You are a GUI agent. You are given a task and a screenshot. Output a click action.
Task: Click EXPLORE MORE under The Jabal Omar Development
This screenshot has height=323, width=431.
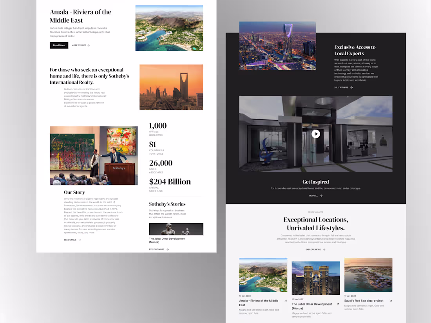pos(156,249)
